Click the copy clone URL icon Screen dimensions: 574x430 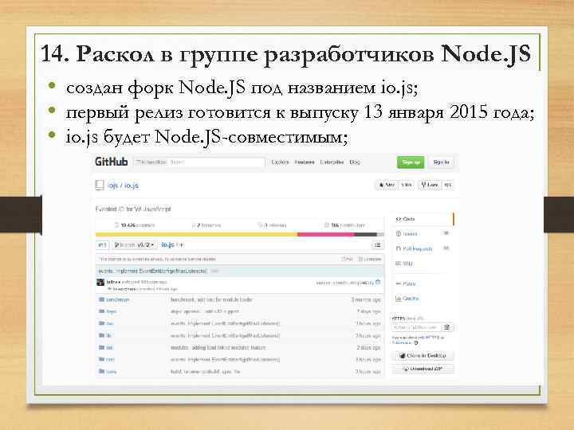(x=447, y=327)
